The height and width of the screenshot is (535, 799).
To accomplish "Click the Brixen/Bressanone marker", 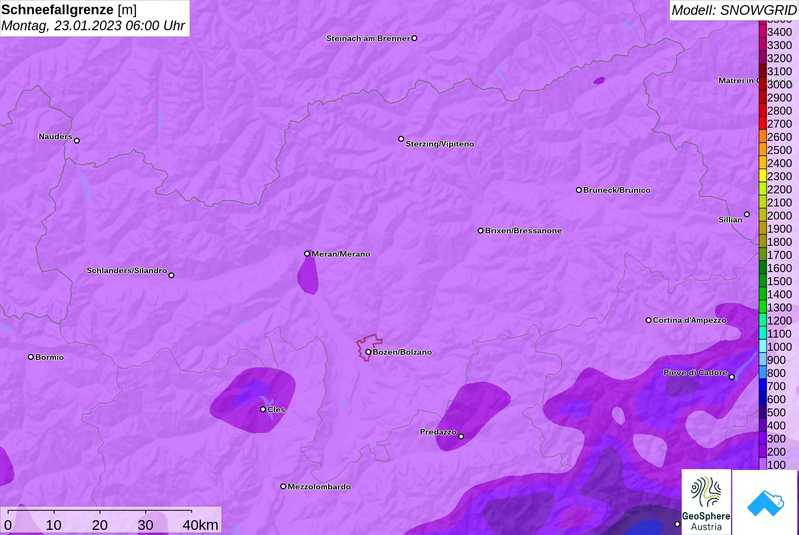I will (x=481, y=230).
